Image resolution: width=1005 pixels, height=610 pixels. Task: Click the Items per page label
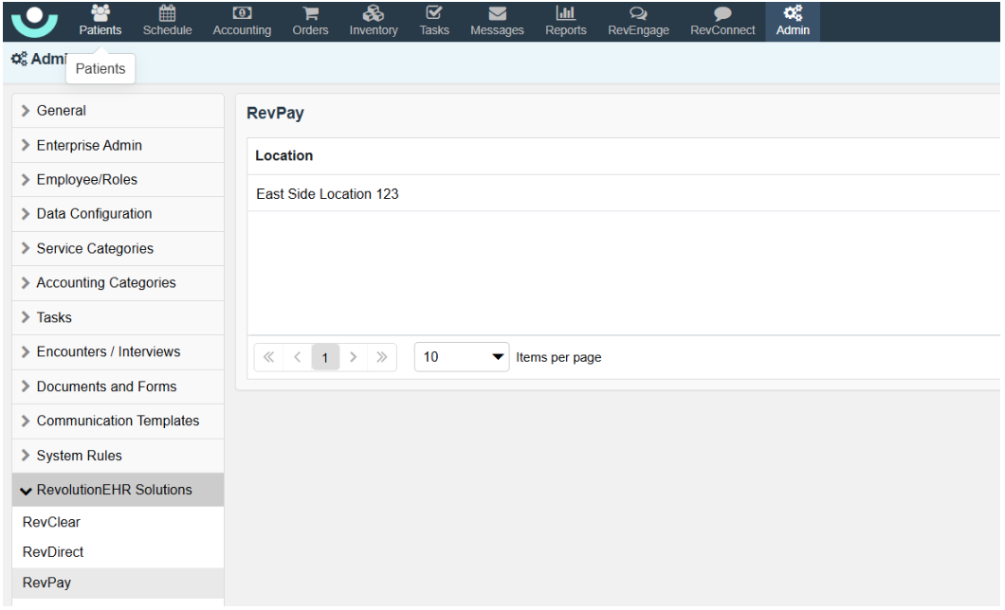(558, 357)
